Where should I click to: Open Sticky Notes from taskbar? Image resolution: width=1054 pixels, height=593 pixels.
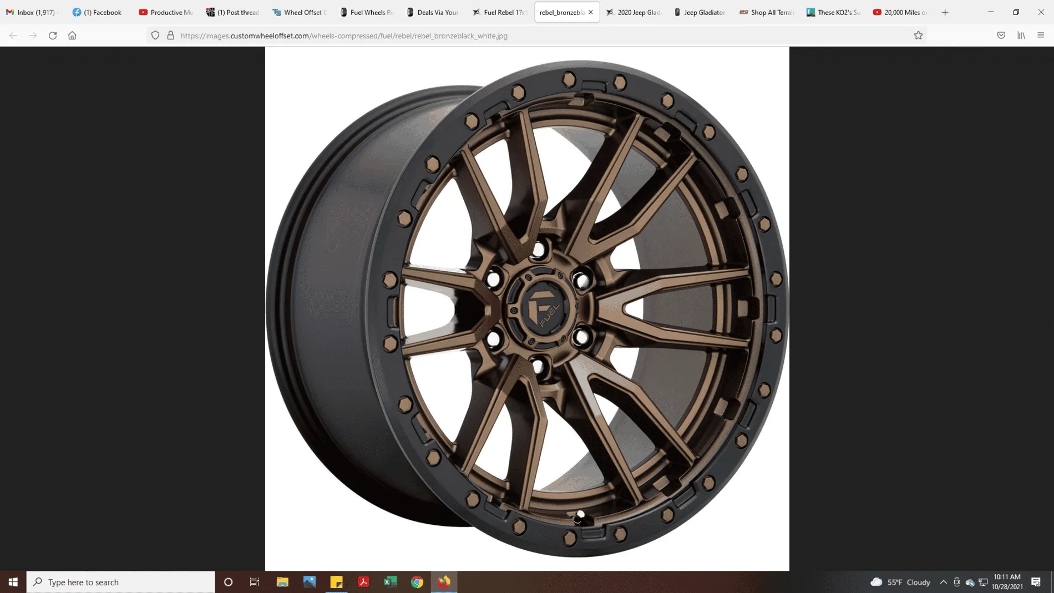[336, 582]
